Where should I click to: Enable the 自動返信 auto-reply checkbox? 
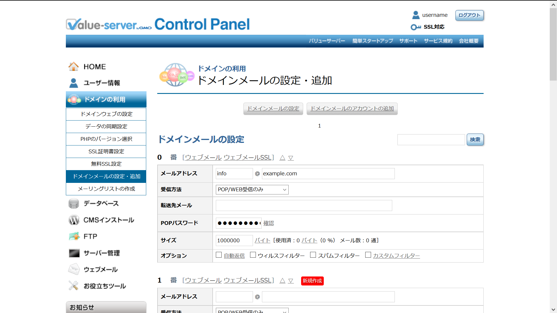click(219, 255)
